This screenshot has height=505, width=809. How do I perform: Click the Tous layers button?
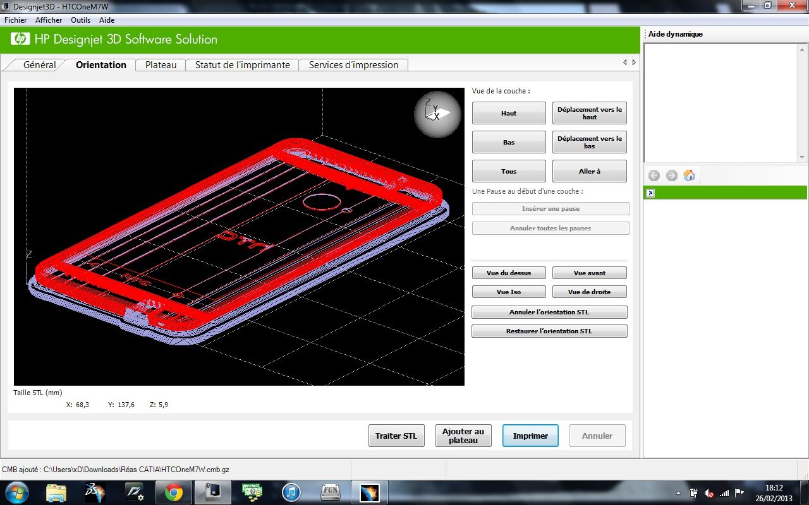(509, 171)
